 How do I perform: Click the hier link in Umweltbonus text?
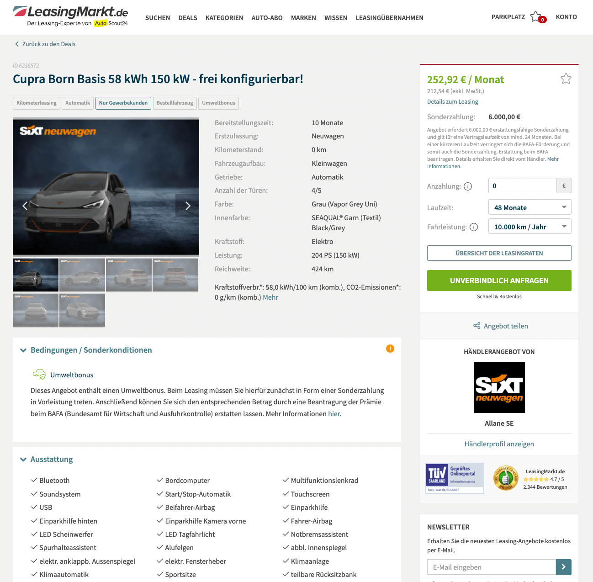coord(334,413)
